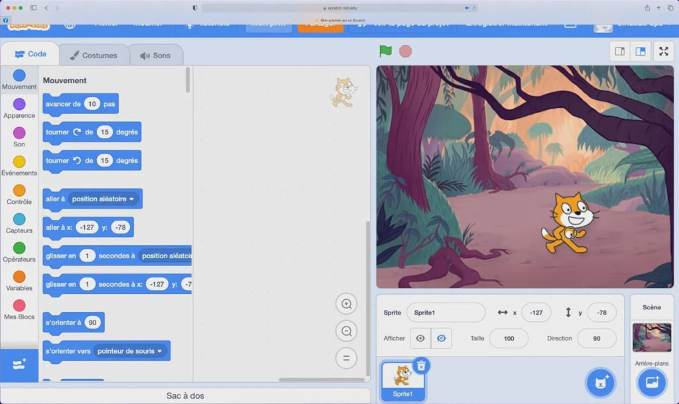
Task: Open the Sons tab
Action: click(156, 56)
